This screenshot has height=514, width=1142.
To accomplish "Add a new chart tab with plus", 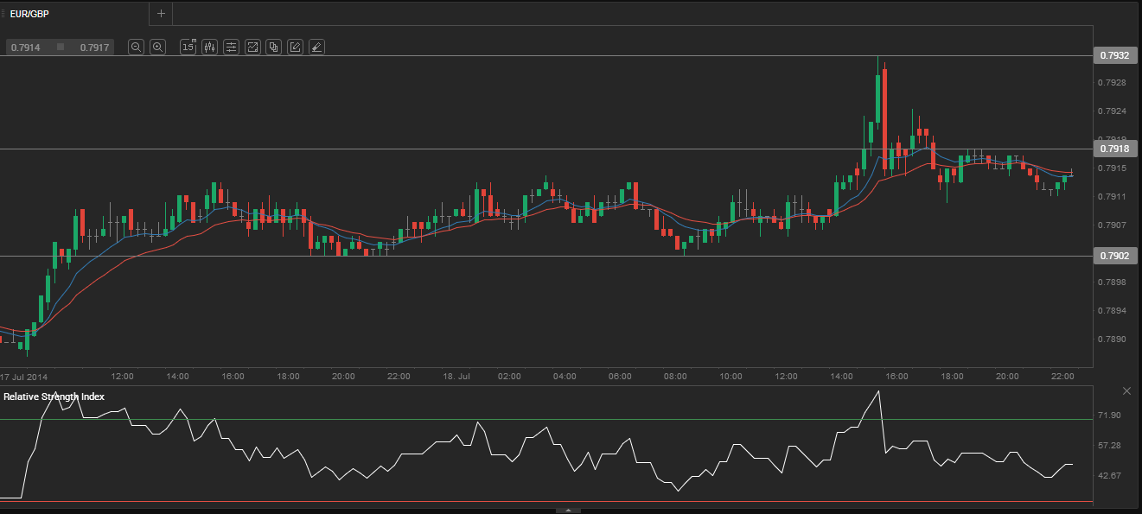I will click(161, 13).
